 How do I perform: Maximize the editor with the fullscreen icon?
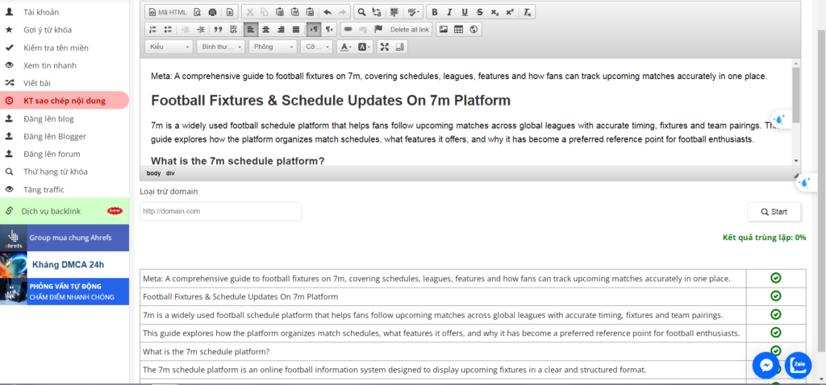pos(385,48)
